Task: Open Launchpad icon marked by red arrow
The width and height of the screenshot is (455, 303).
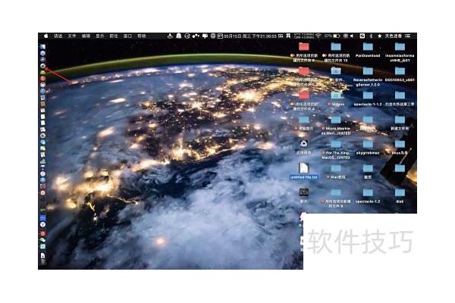Action: point(43,66)
